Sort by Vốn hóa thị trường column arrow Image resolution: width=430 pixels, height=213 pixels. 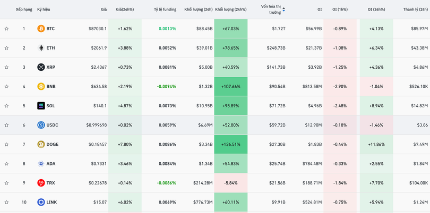283,10
